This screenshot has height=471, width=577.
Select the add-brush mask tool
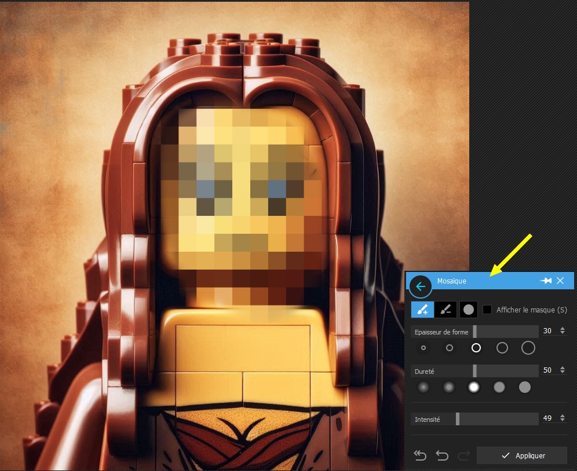(x=422, y=310)
